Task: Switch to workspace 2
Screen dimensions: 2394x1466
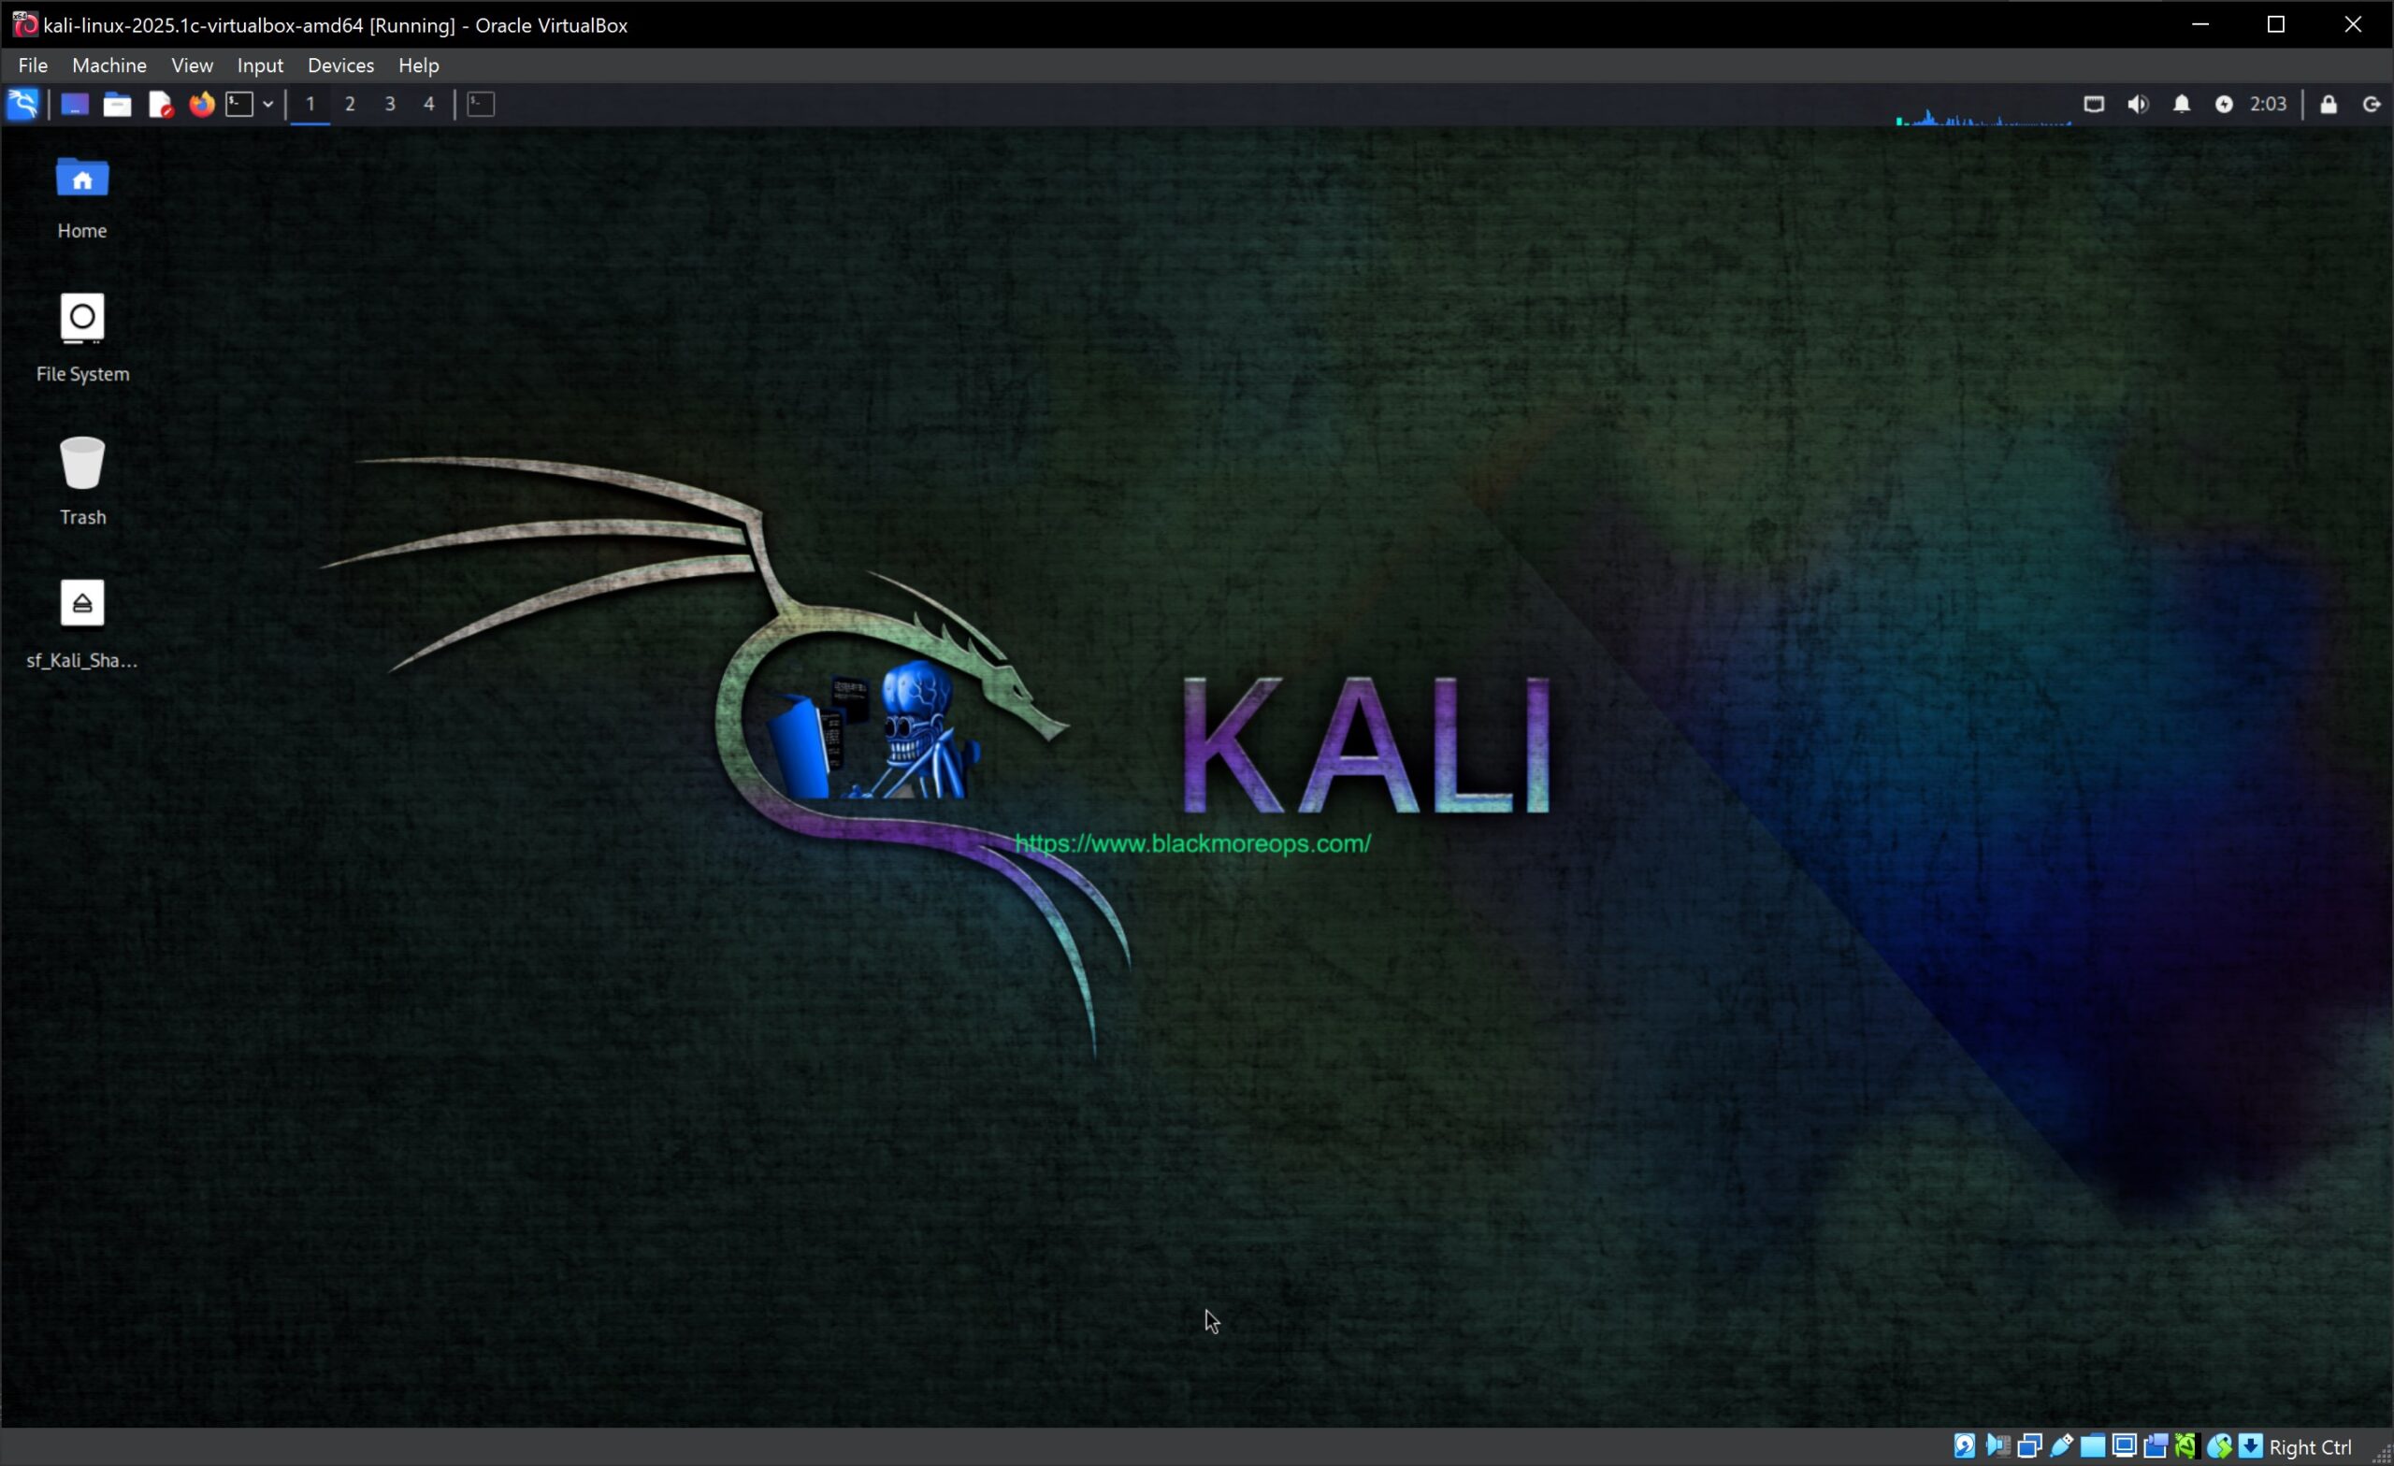Action: (350, 104)
